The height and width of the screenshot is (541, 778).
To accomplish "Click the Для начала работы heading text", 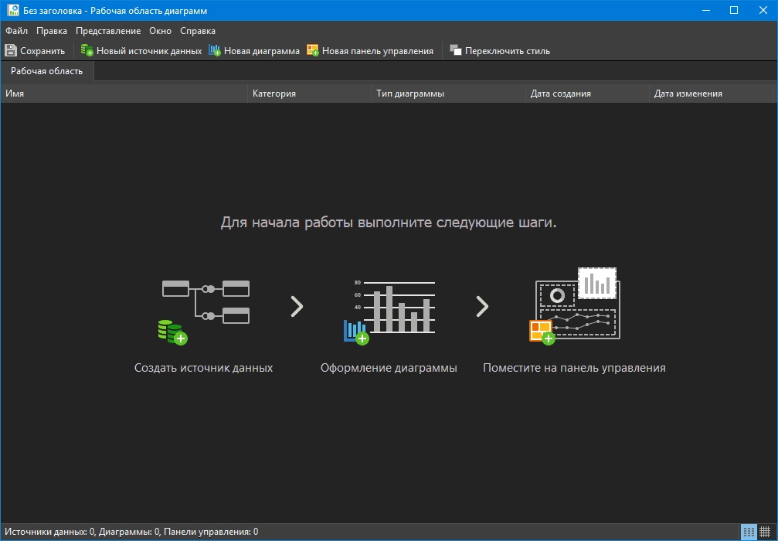I will (389, 223).
